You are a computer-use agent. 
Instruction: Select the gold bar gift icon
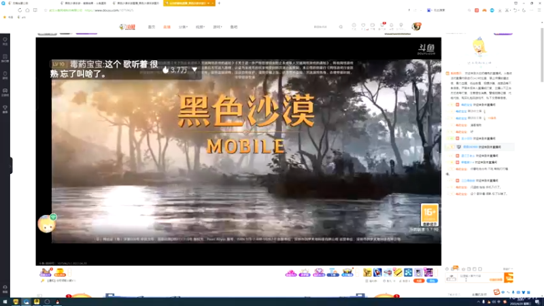pyautogui.click(x=398, y=273)
